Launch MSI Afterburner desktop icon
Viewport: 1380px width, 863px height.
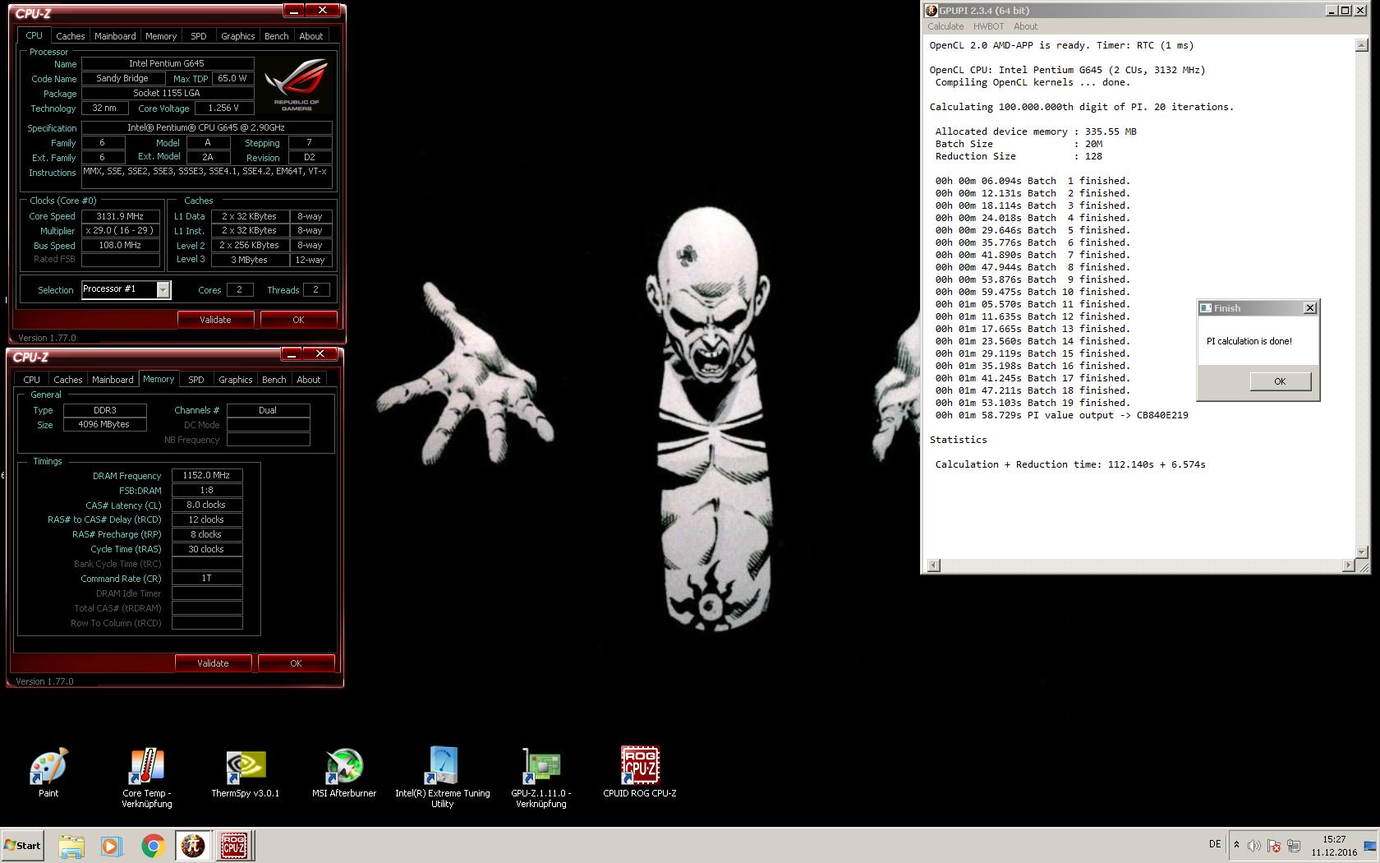[x=344, y=772]
